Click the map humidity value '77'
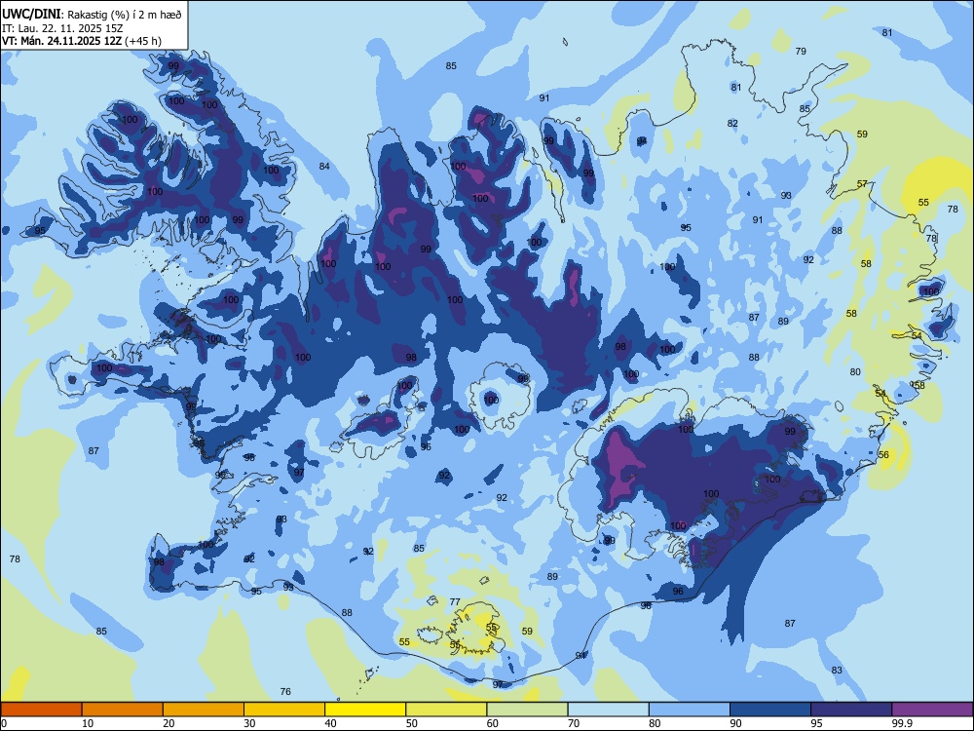Screen dimensions: 974x731 [x=455, y=601]
